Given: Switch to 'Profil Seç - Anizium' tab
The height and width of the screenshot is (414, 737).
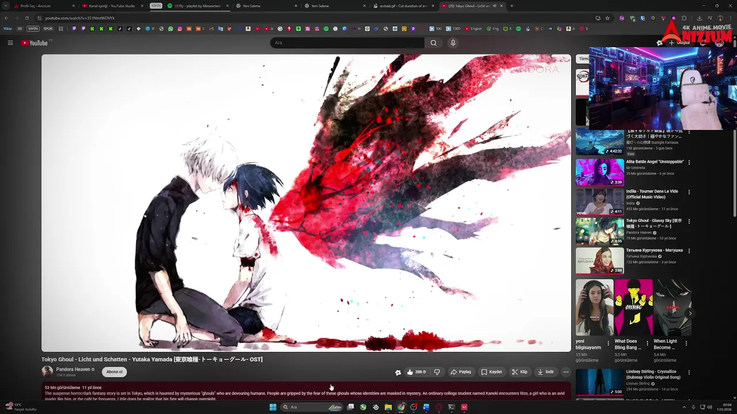Looking at the screenshot, I should [44, 6].
